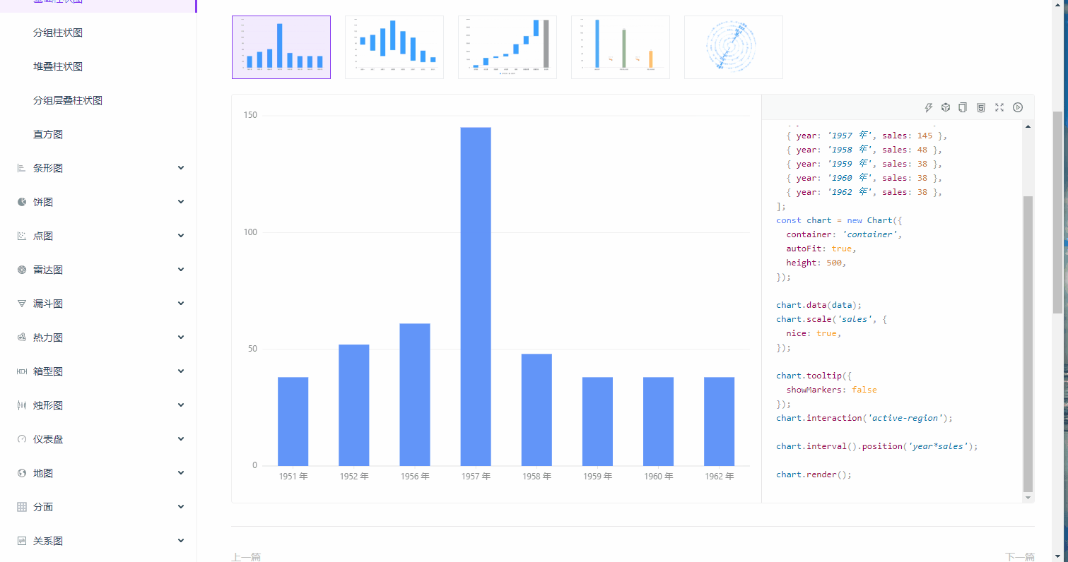Expand the 仪表盘 chevron
The width and height of the screenshot is (1068, 562).
tap(181, 439)
